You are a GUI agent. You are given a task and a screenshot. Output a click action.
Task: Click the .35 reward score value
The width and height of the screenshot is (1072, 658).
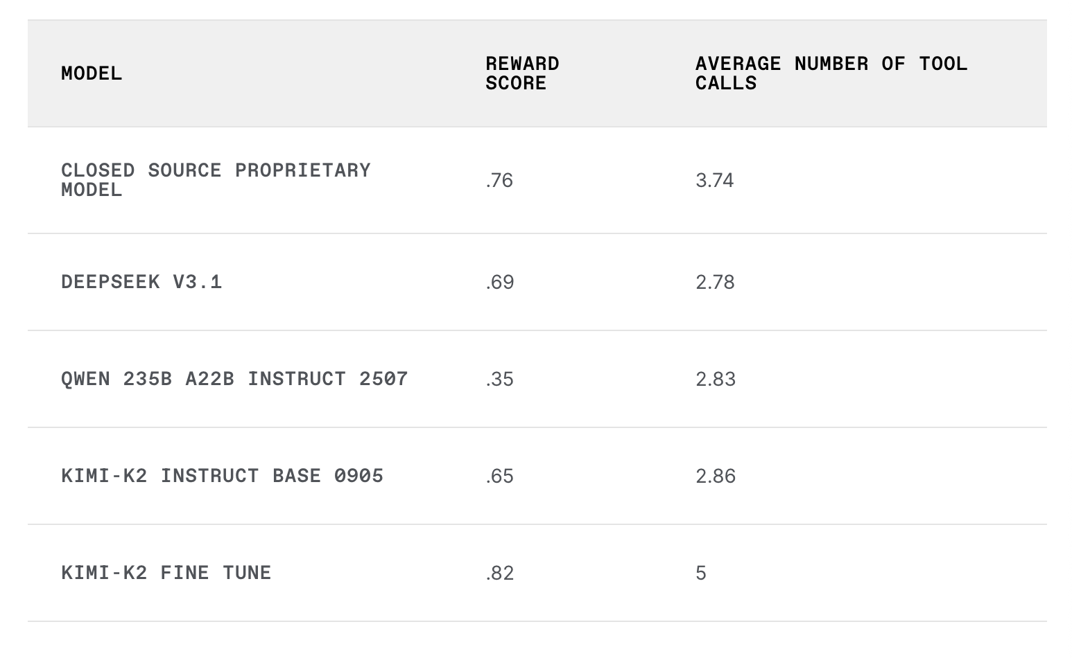pos(499,379)
